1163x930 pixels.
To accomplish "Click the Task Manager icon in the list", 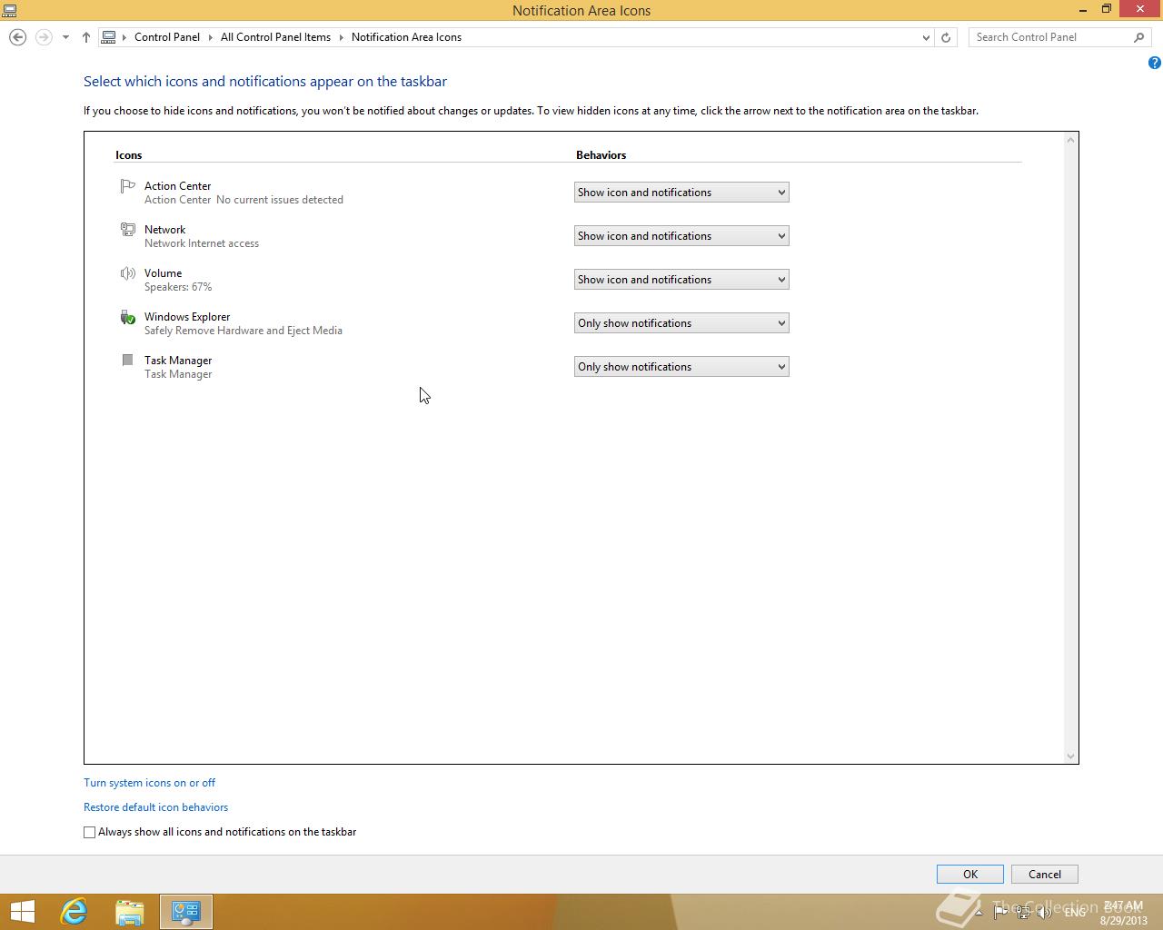I will [127, 361].
